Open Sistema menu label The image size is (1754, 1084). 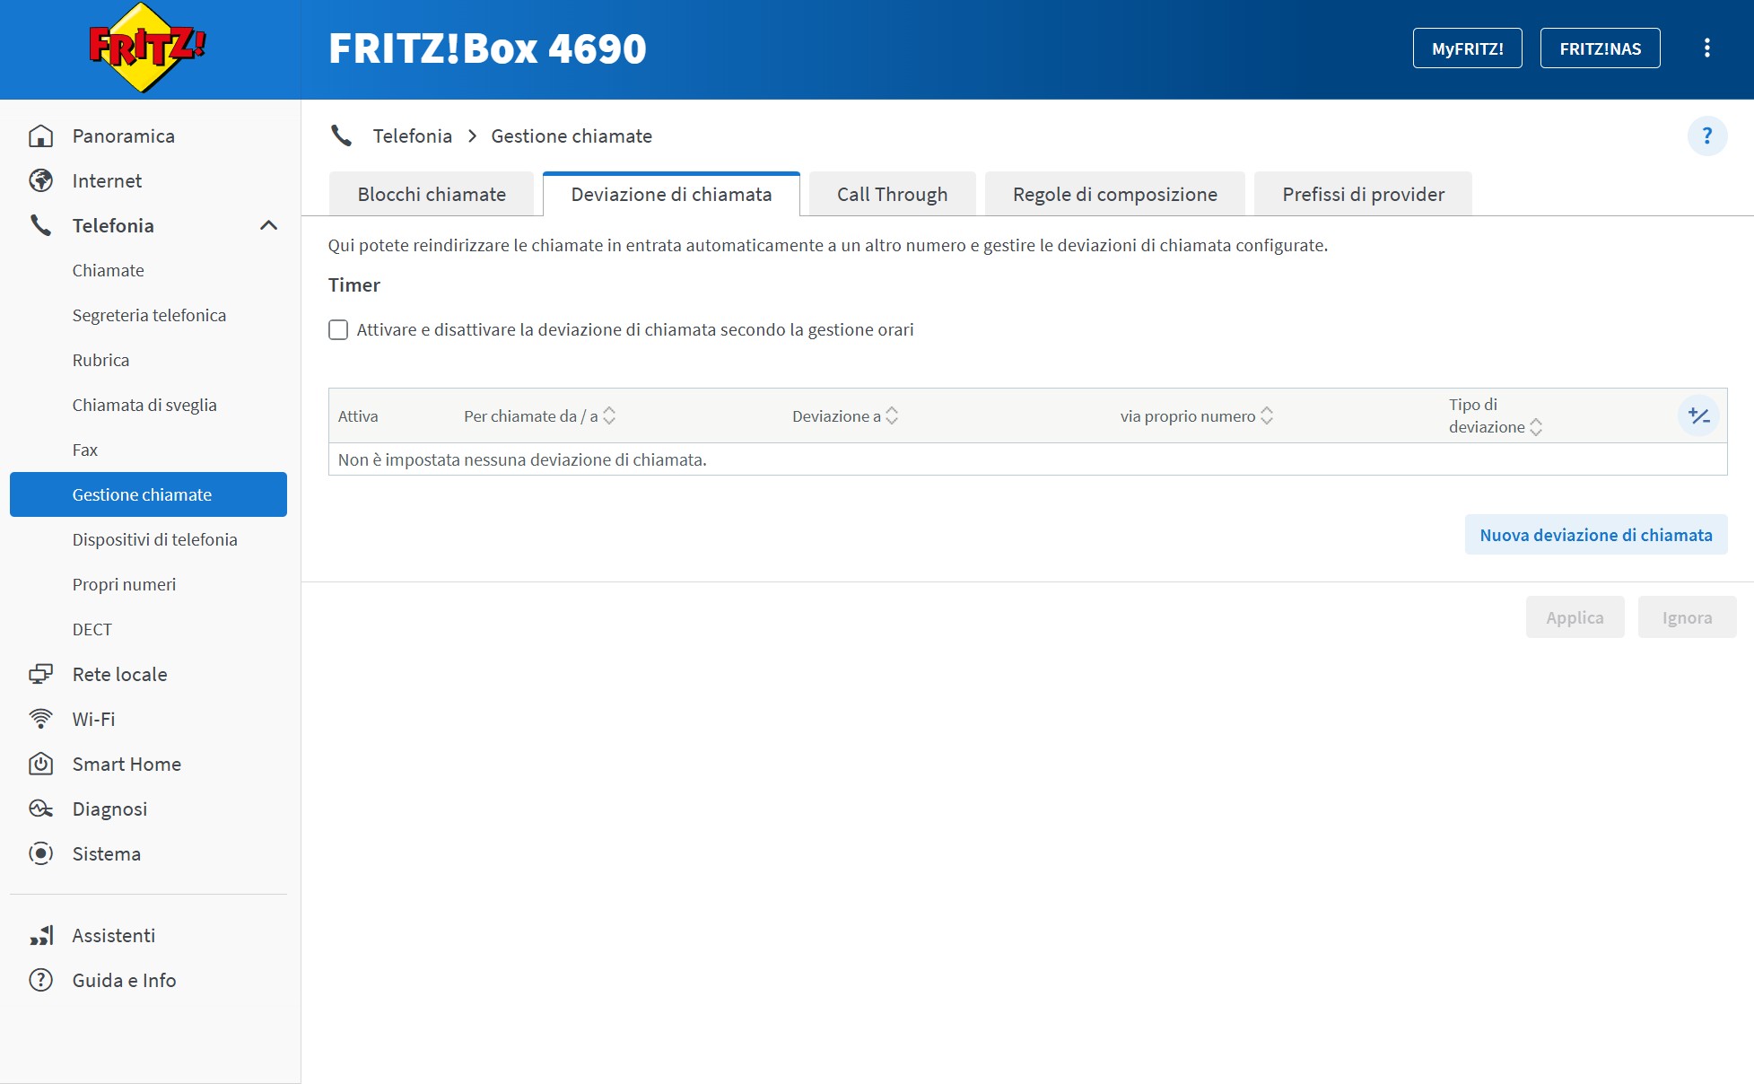click(106, 854)
